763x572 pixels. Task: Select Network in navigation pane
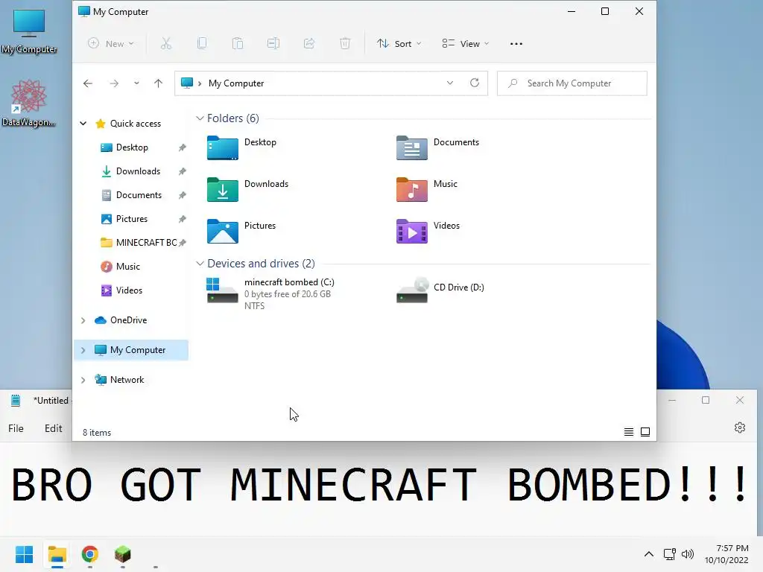point(127,380)
